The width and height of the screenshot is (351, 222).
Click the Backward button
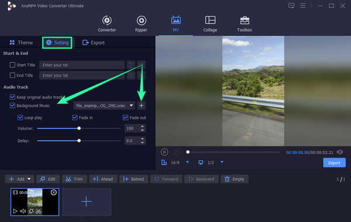[x=201, y=179]
